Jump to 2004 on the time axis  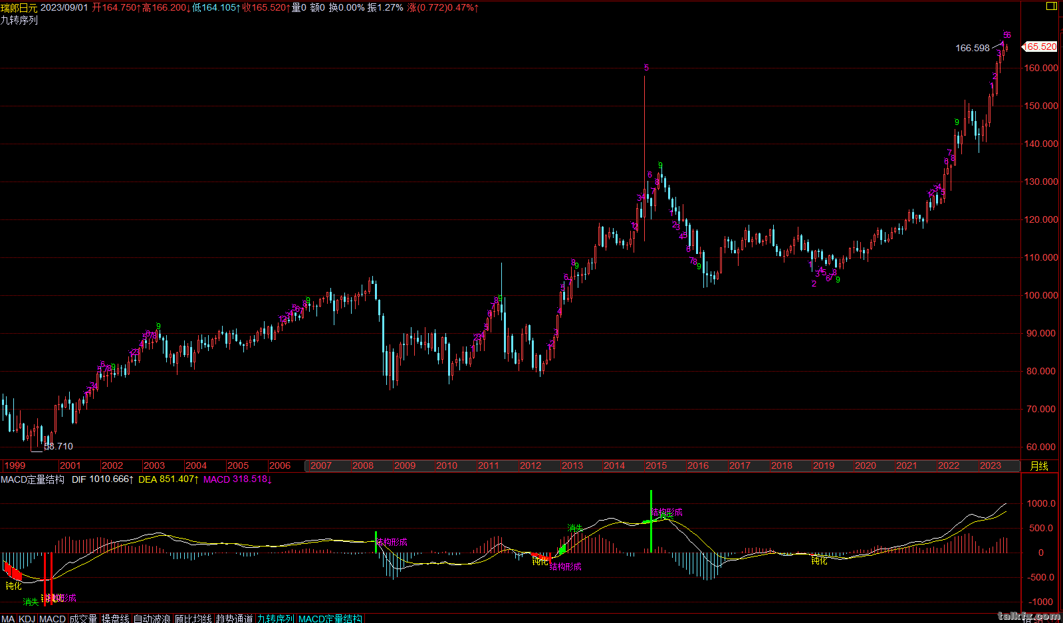click(196, 465)
